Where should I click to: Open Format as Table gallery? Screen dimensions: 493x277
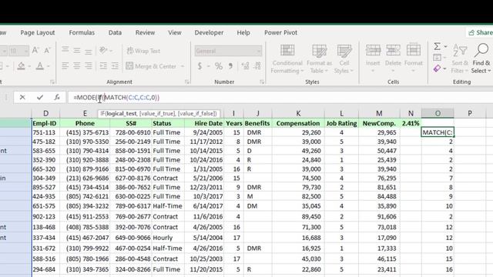pyautogui.click(x=319, y=59)
